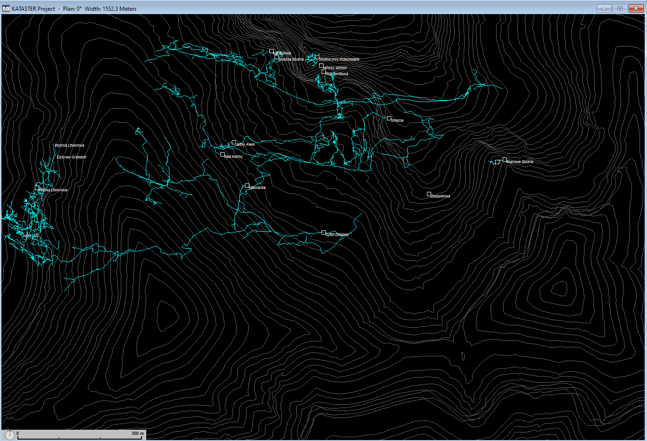This screenshot has height=441, width=647.
Task: Open the KATASTER application icon menu
Action: (7, 8)
